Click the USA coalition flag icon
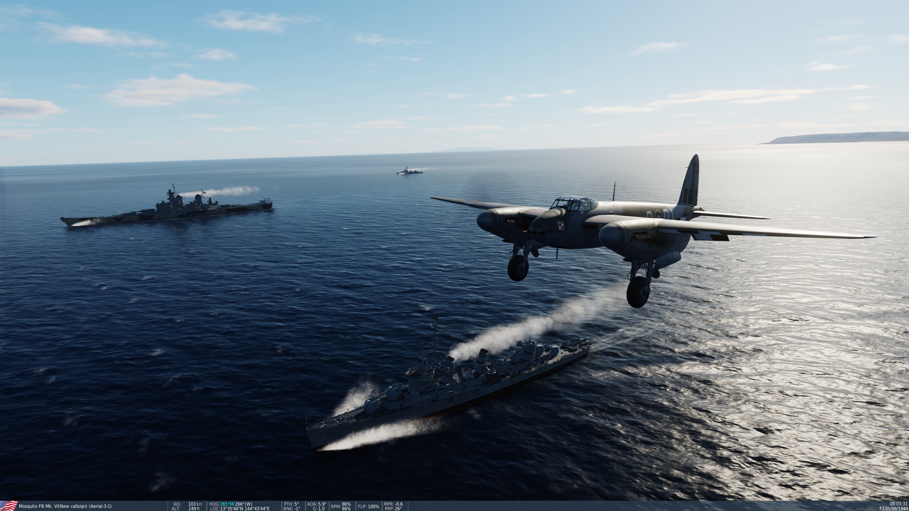This screenshot has width=909, height=511. click(9, 506)
